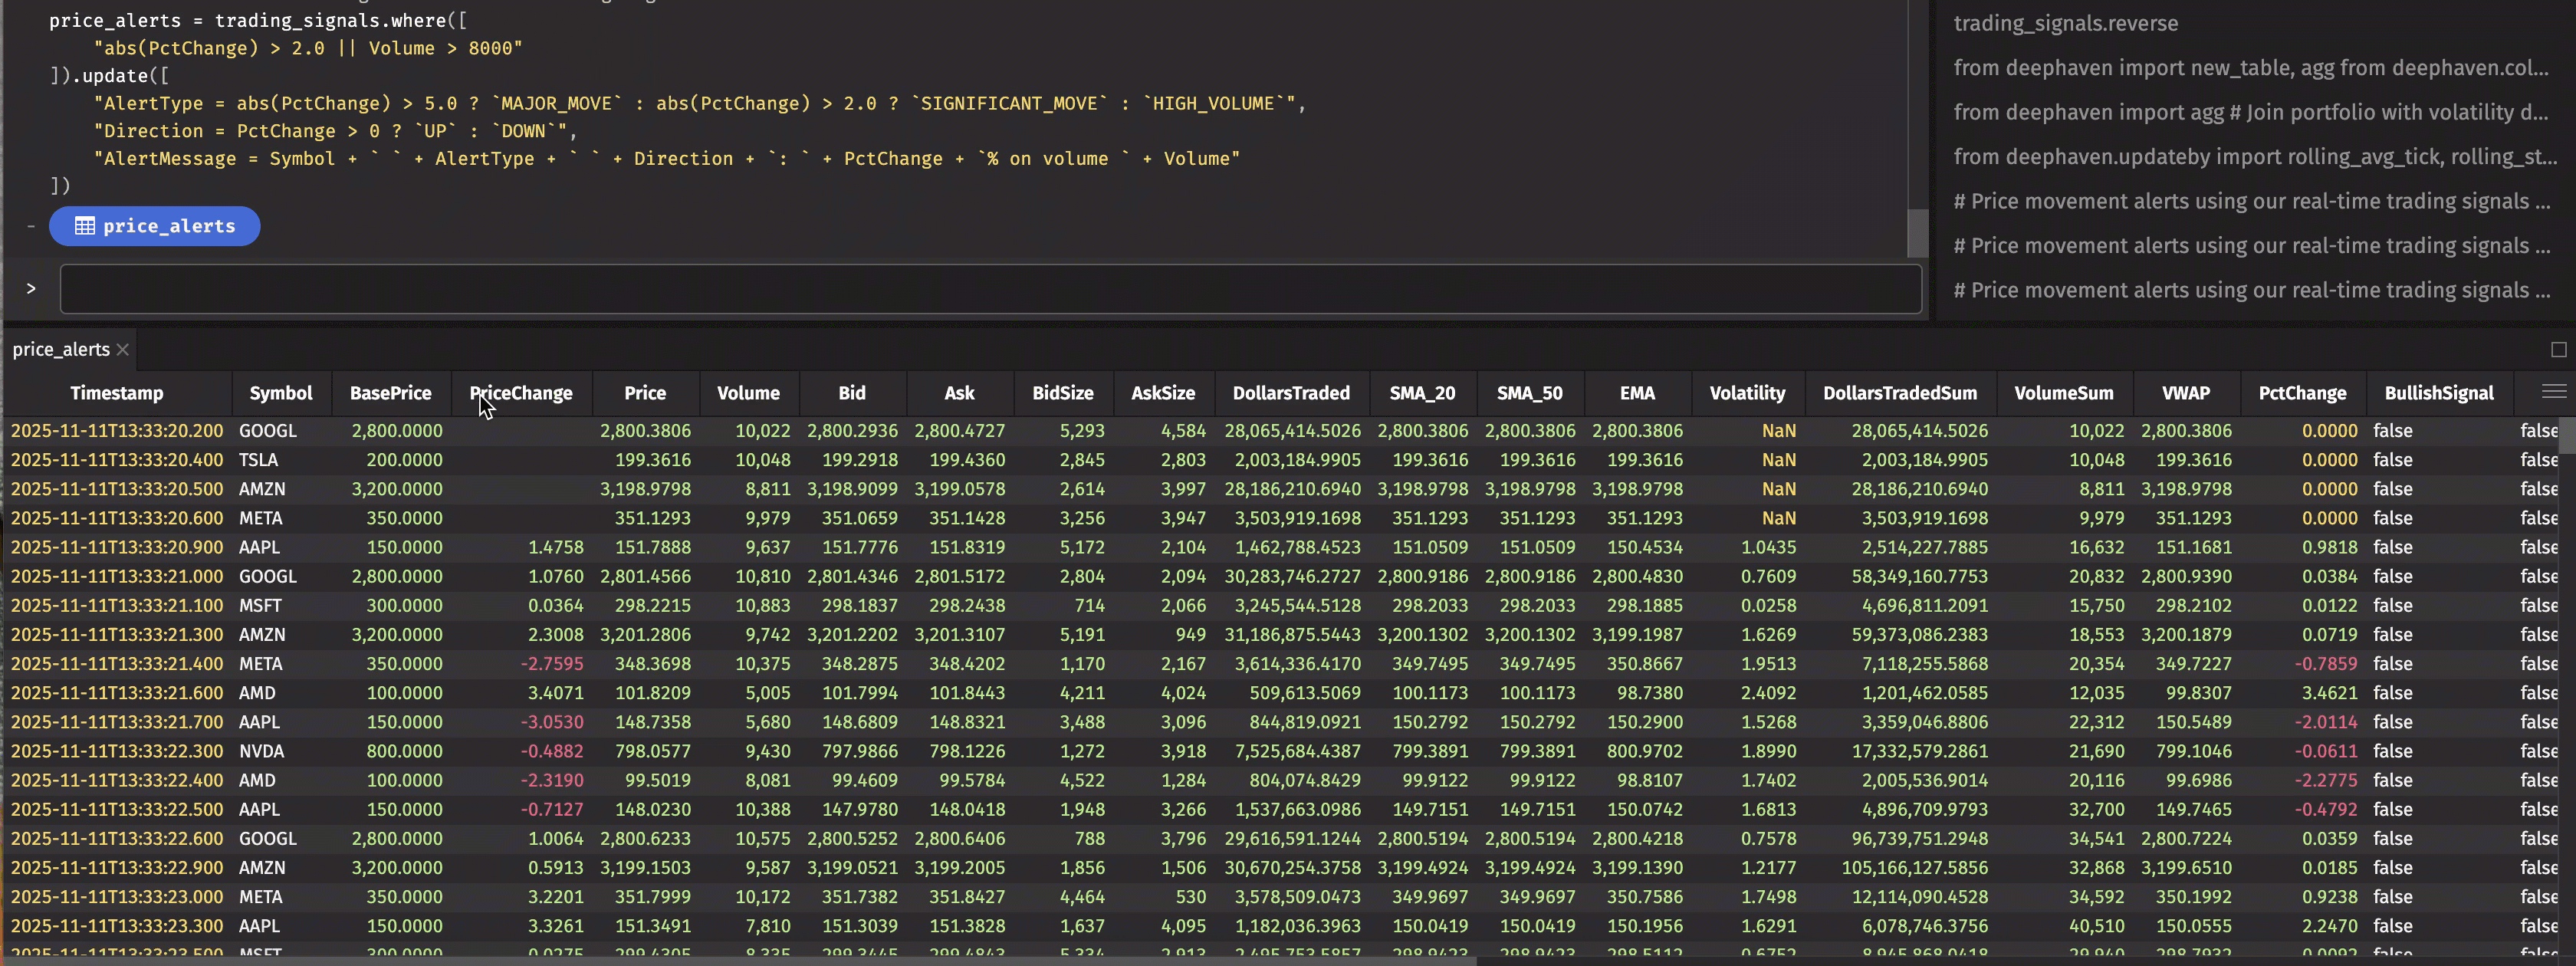Select the updateby import rolling_avg_tick history entry
The width and height of the screenshot is (2576, 966).
pyautogui.click(x=2254, y=157)
